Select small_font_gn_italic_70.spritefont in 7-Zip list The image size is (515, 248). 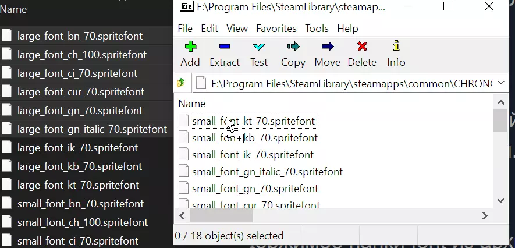pyautogui.click(x=267, y=172)
